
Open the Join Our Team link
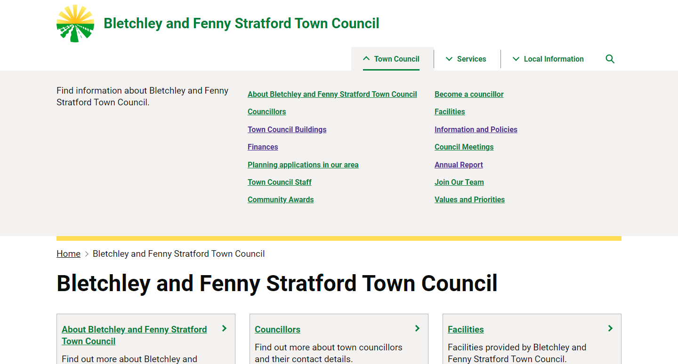point(459,182)
